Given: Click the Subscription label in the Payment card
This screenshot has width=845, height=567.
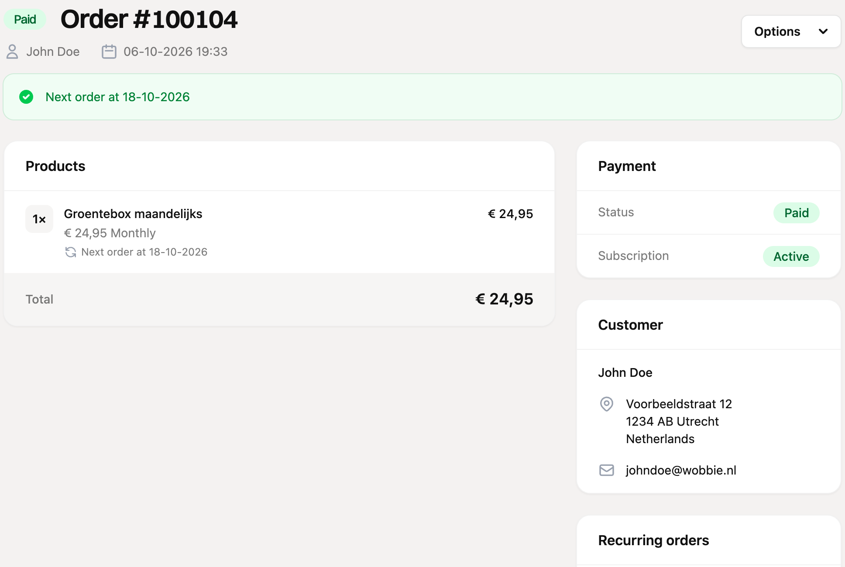Looking at the screenshot, I should point(633,256).
